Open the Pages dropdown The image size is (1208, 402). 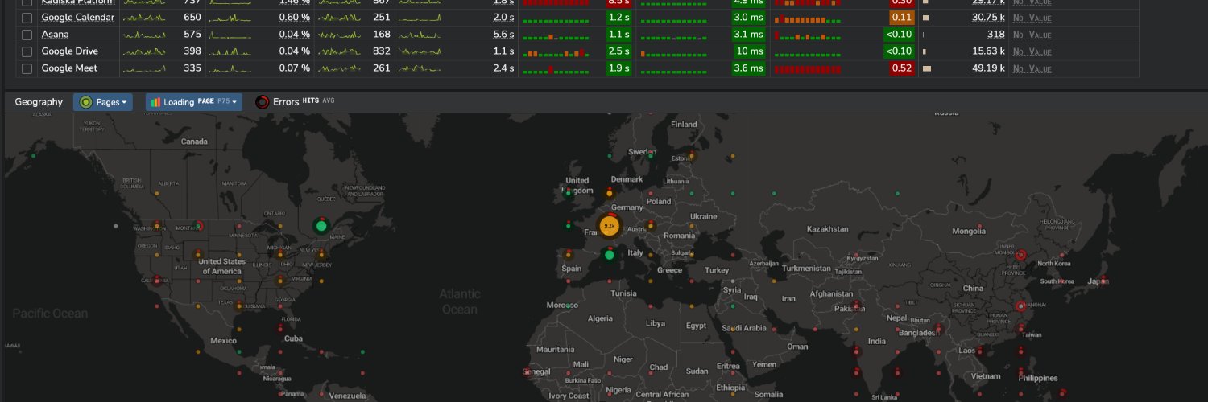coord(103,102)
